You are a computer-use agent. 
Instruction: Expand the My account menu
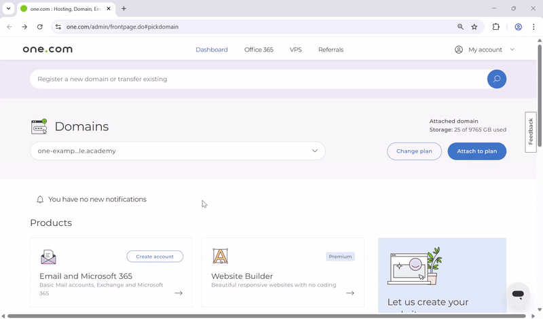tap(485, 50)
